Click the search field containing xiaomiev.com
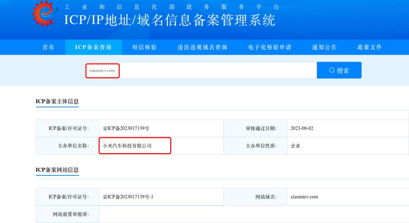This screenshot has height=223, width=409. point(201,71)
